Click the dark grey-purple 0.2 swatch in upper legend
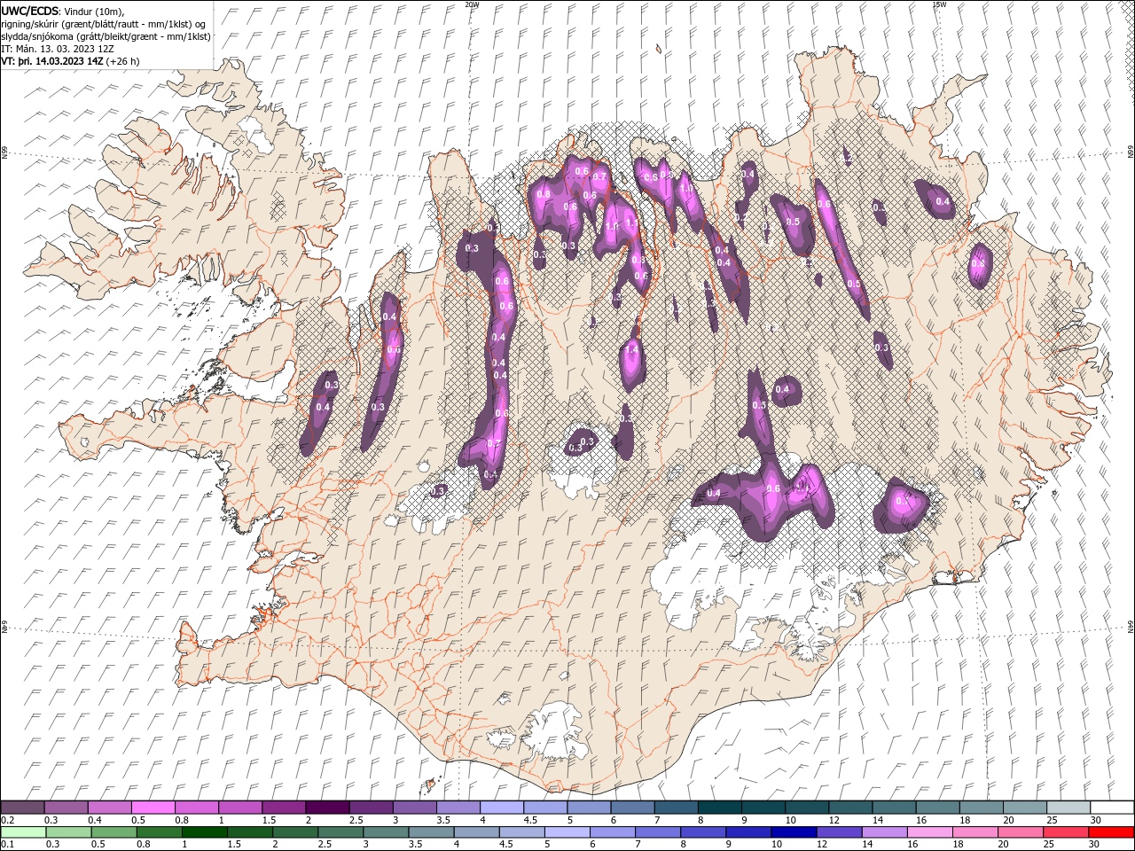Viewport: 1135px width, 851px height. coord(22,808)
